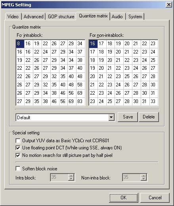174x206 pixels.
Task: Save the quantize matrix preset
Action: 128,117
